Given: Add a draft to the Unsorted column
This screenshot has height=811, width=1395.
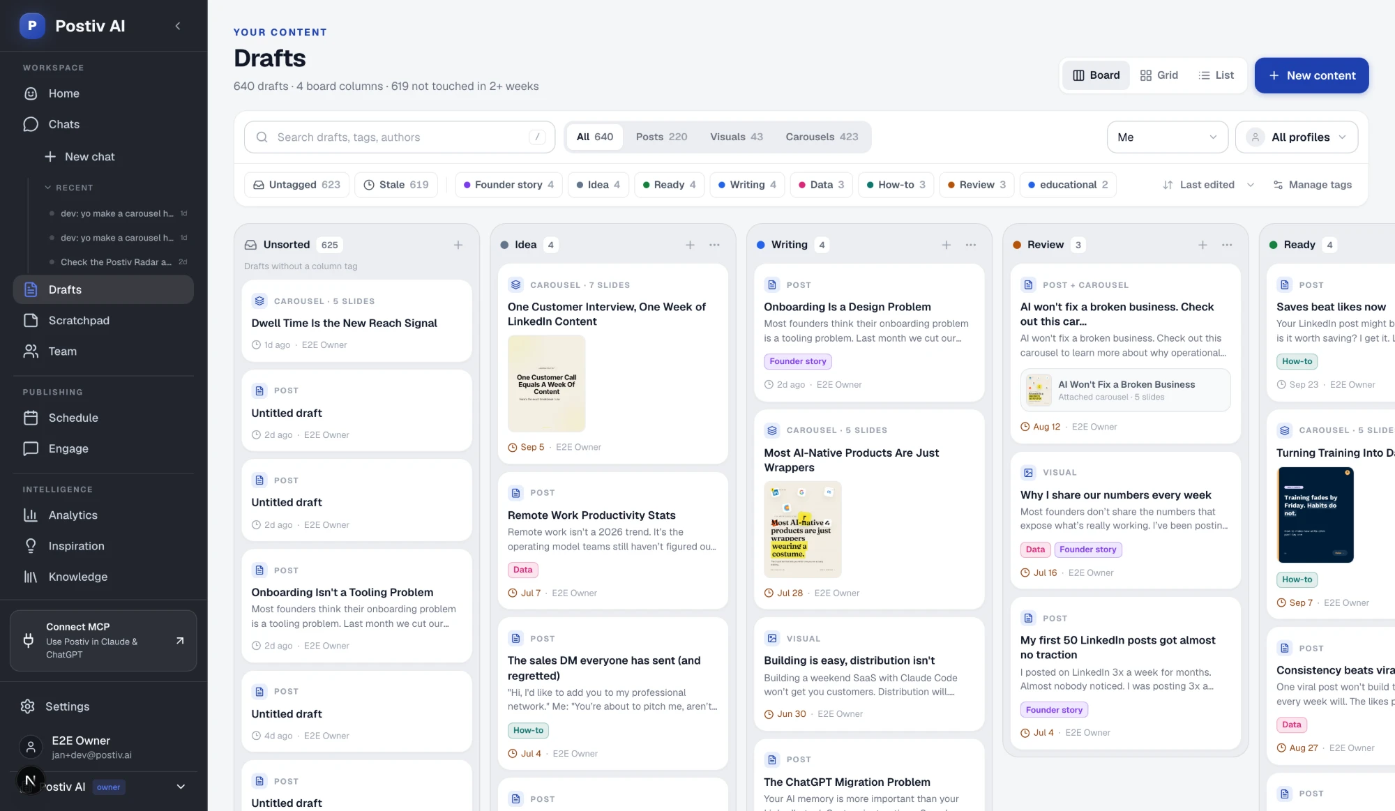Looking at the screenshot, I should tap(458, 245).
